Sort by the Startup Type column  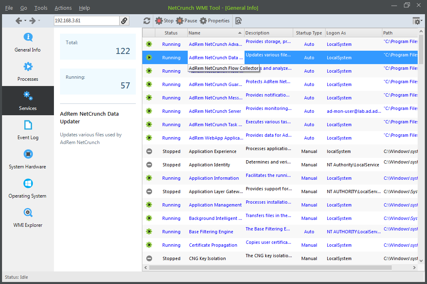(309, 33)
